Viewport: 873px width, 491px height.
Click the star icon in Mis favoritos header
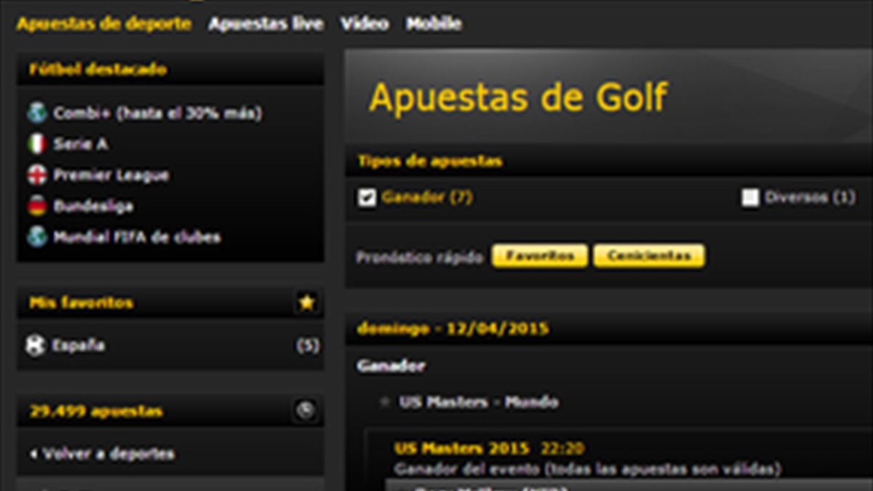point(306,303)
